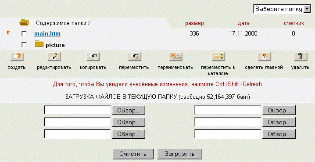Click the picture folder icon
Screen dimensions: 315x162
coord(39,44)
